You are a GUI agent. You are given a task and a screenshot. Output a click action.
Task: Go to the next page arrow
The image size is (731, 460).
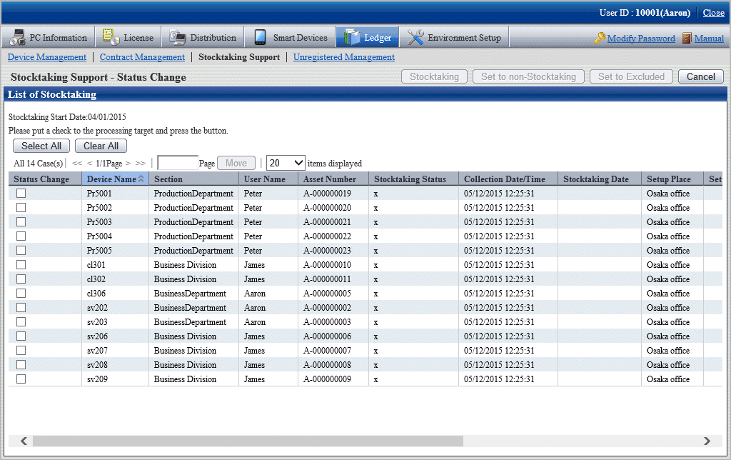(128, 164)
